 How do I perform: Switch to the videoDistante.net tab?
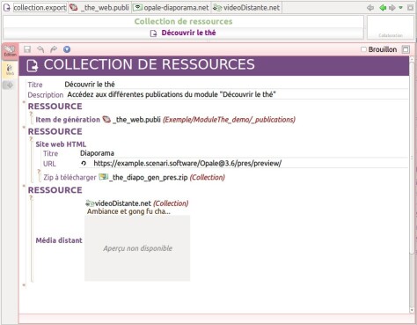tap(246, 8)
